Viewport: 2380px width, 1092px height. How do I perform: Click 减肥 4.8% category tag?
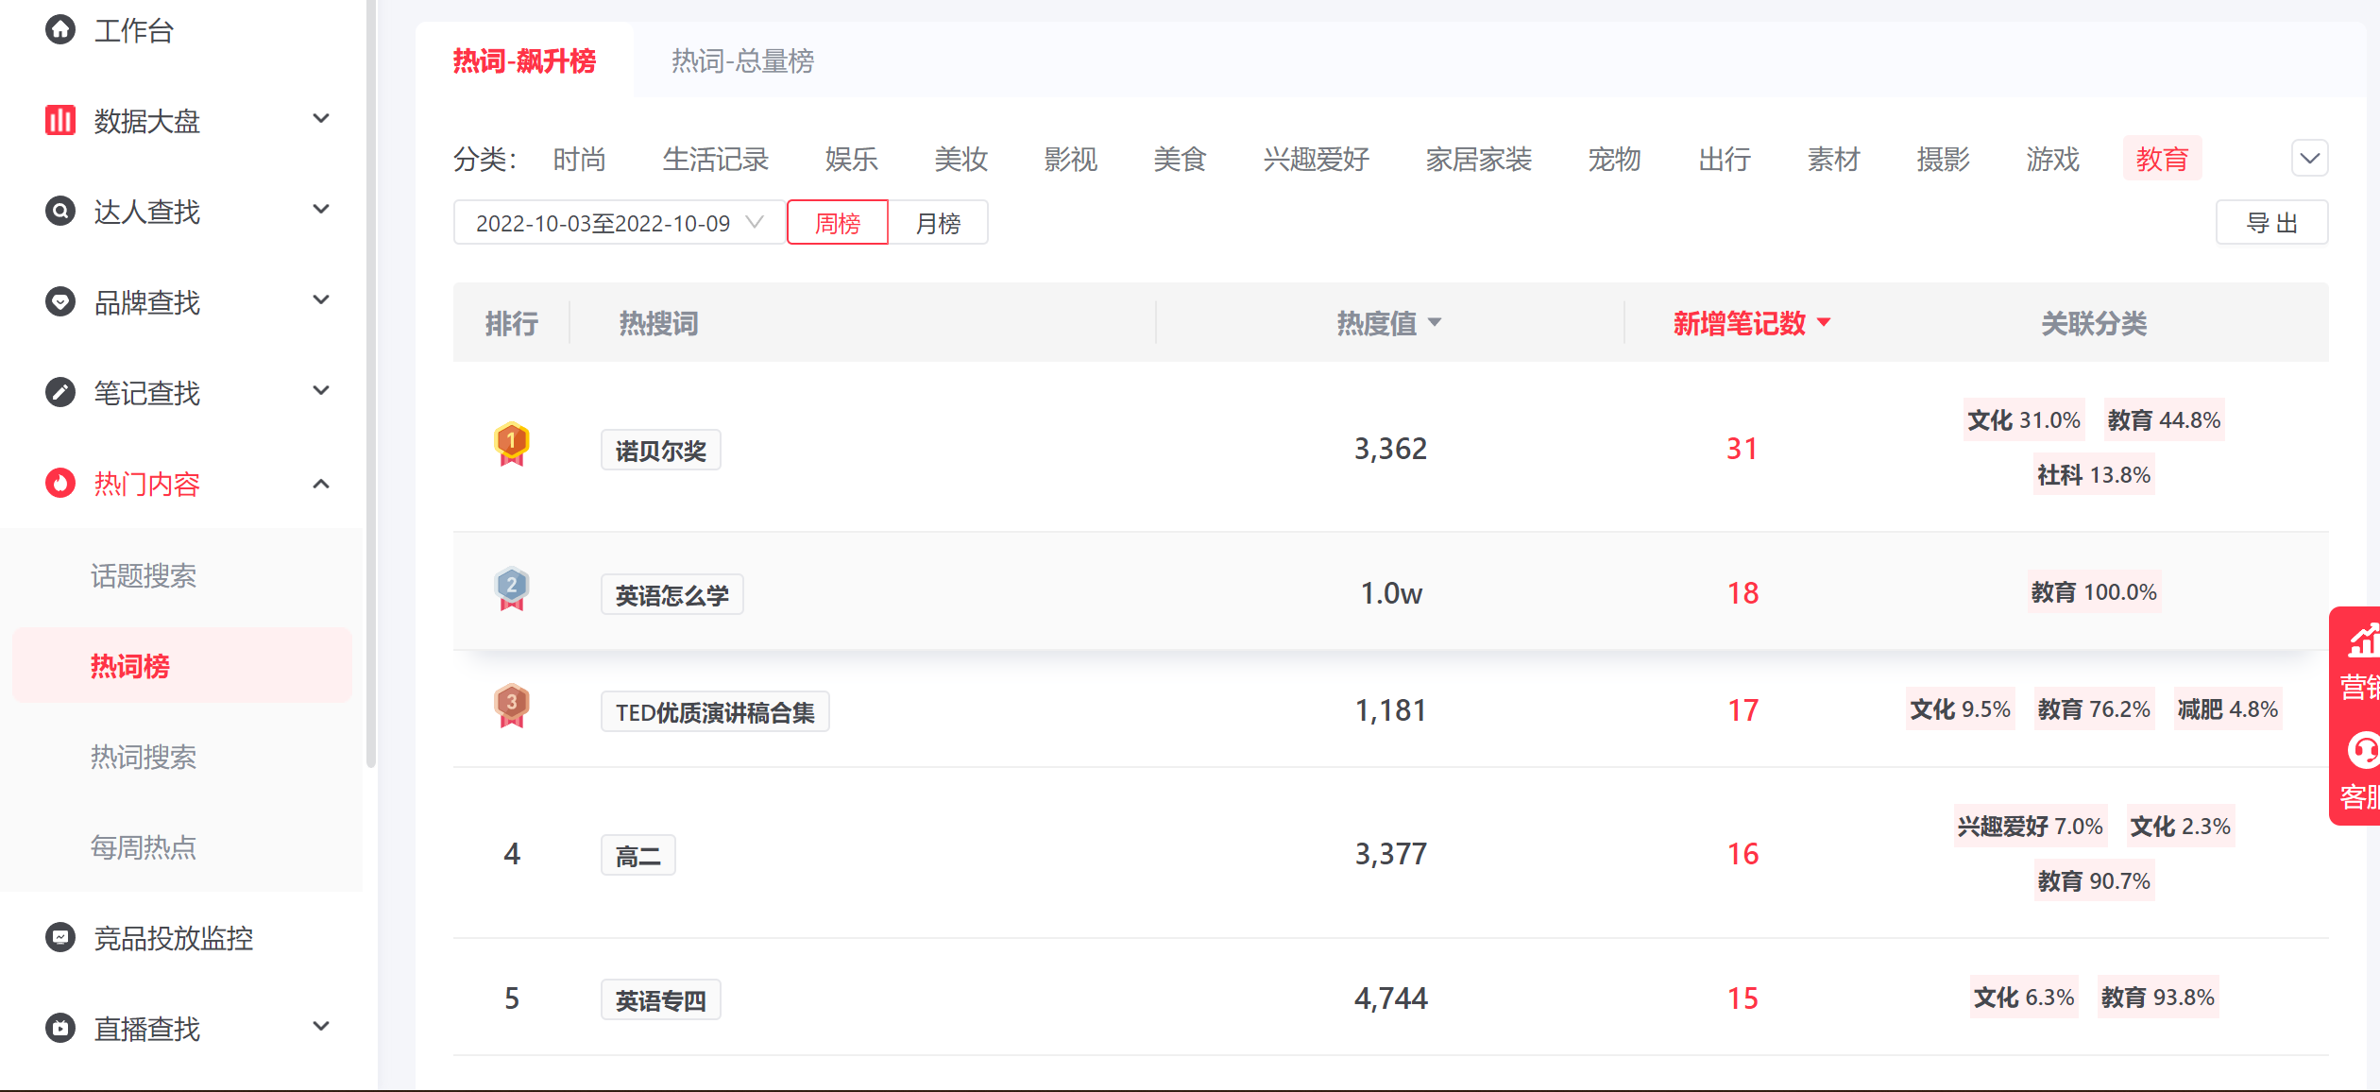pos(2228,709)
